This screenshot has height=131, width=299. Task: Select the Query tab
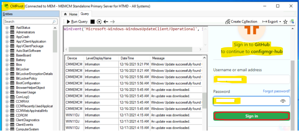[85, 14]
